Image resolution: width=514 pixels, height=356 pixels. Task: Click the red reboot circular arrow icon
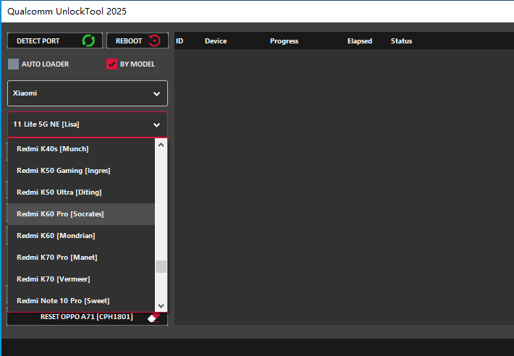[x=154, y=41]
